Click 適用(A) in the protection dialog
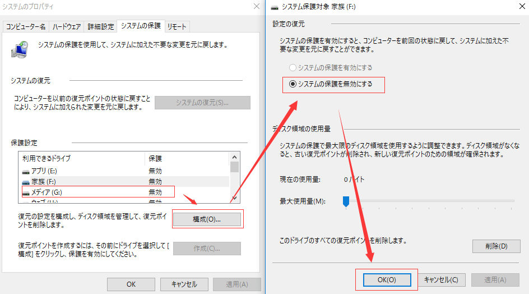 click(495, 280)
